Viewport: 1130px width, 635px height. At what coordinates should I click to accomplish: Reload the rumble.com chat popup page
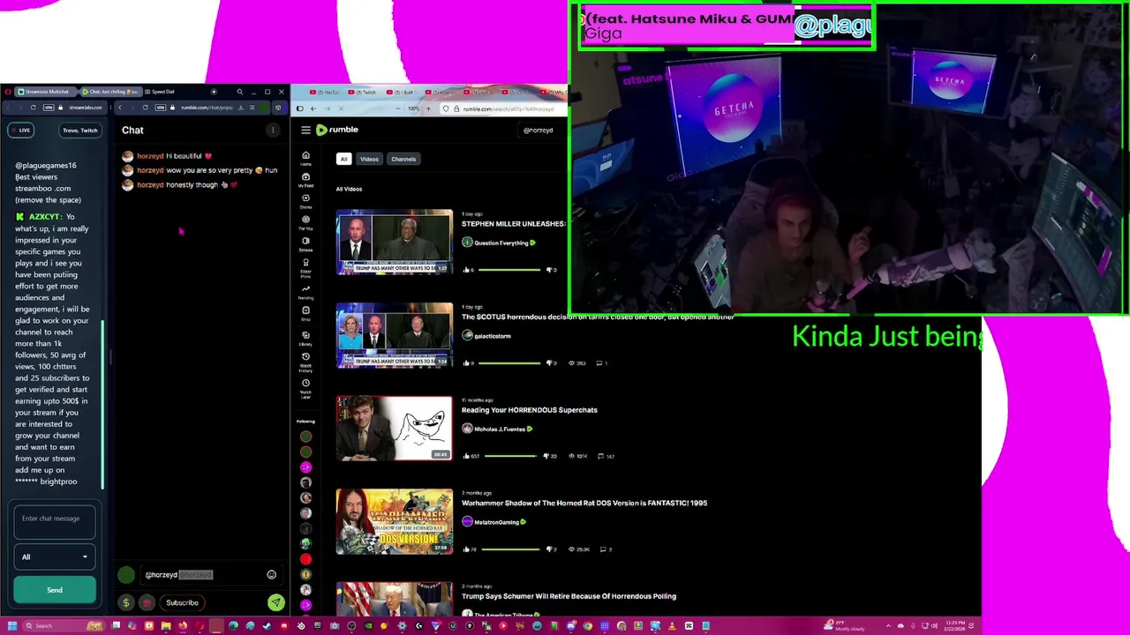tap(145, 108)
